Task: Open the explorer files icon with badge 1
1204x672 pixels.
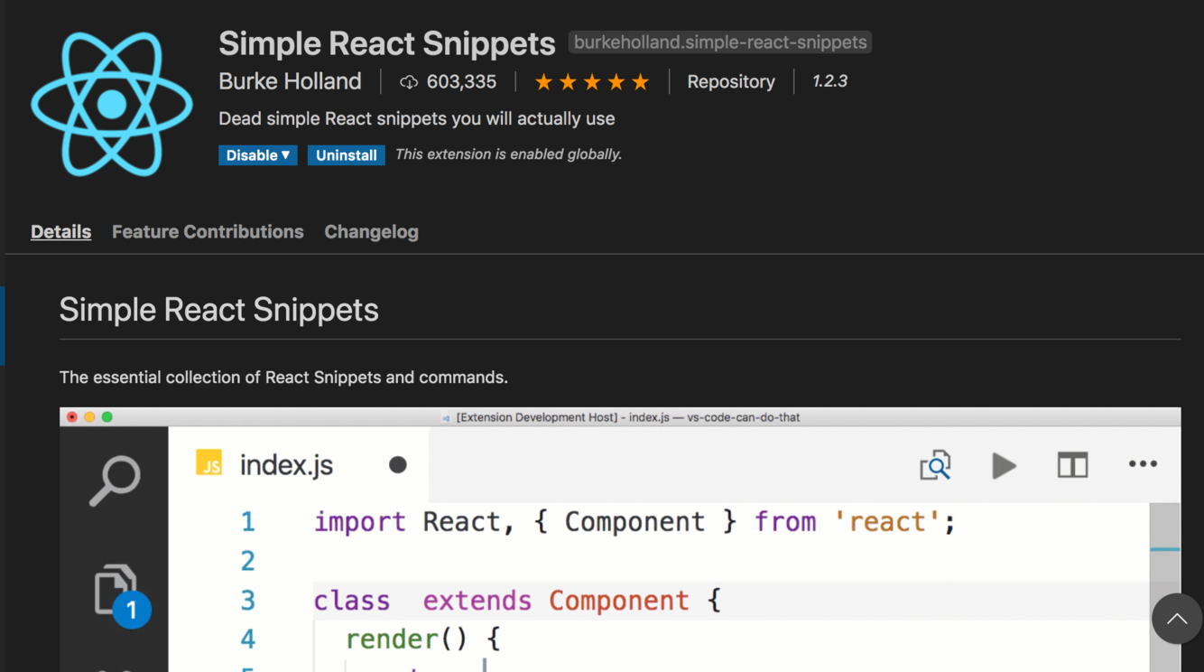Action: 122,595
